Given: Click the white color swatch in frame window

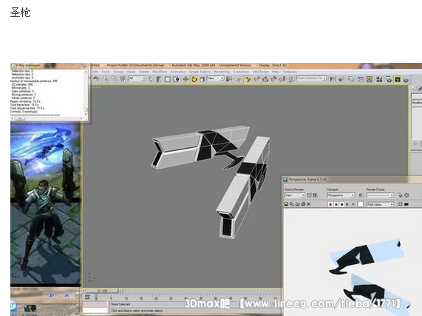Looking at the screenshot, I should coord(361,204).
